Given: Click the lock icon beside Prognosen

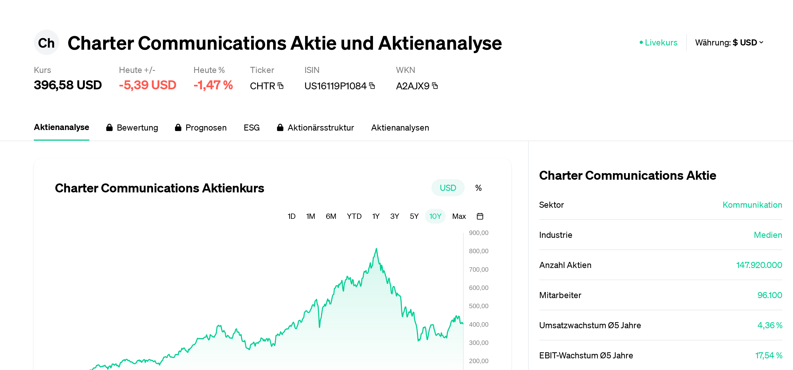Looking at the screenshot, I should [x=178, y=127].
